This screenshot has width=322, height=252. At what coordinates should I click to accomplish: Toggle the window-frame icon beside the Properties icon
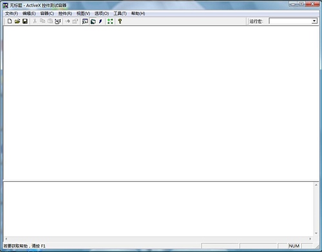[x=85, y=21]
